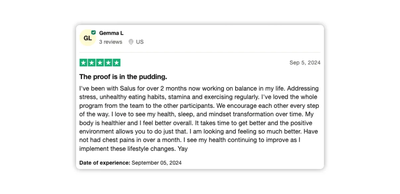Open reviewer Gemma L's profile name
400x194 pixels.
tap(111, 33)
